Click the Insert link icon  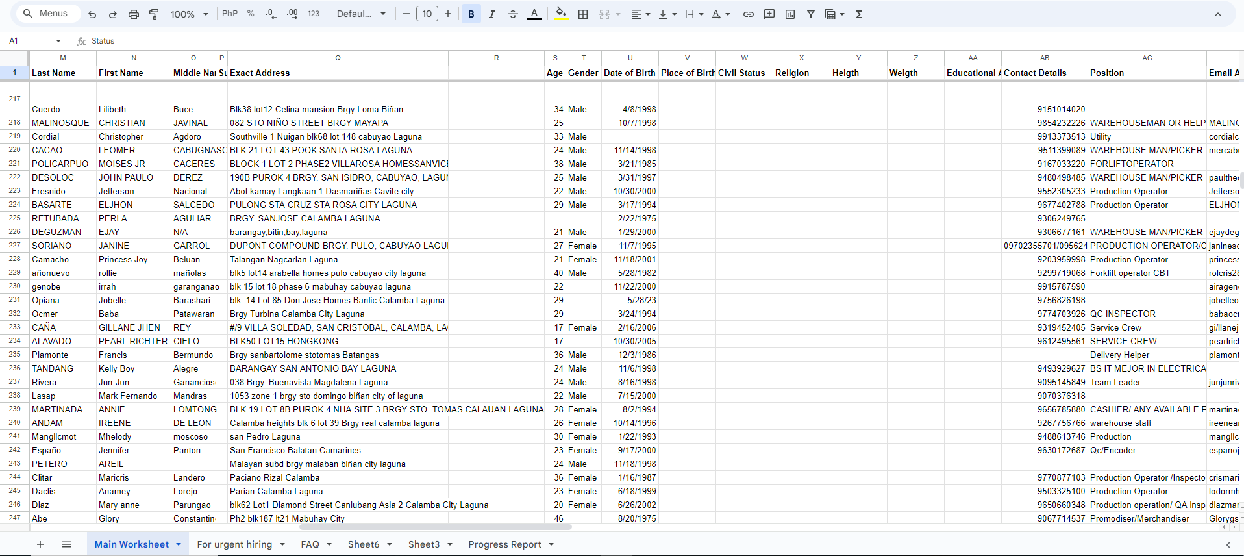(749, 14)
